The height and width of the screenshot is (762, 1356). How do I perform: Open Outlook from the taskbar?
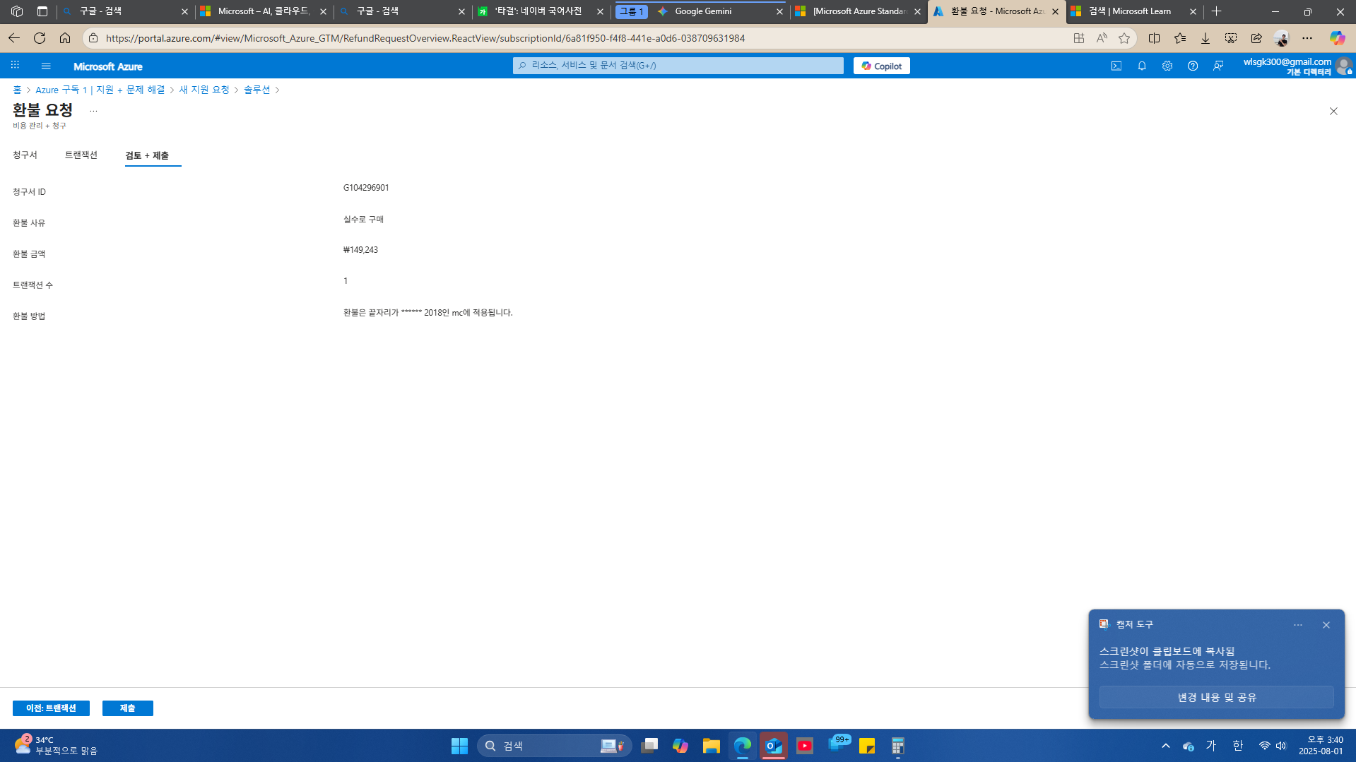click(x=773, y=745)
